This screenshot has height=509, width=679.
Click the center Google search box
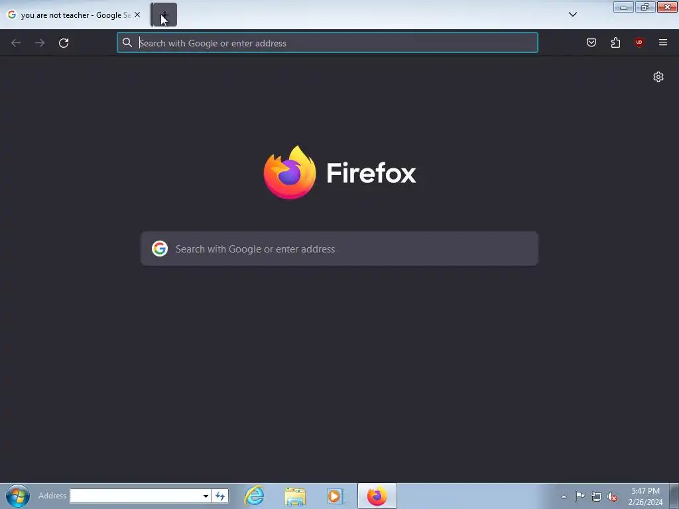click(x=339, y=249)
